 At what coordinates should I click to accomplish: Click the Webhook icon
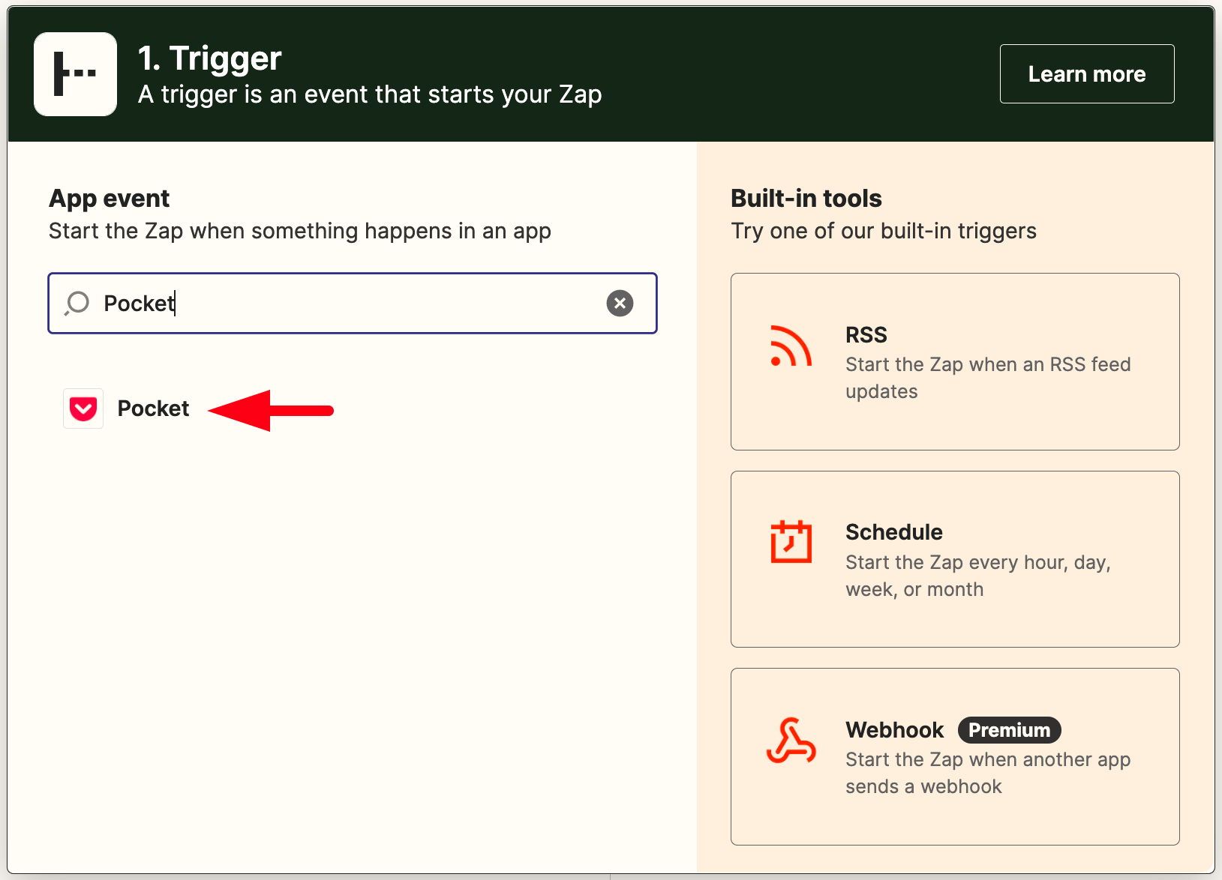click(791, 741)
